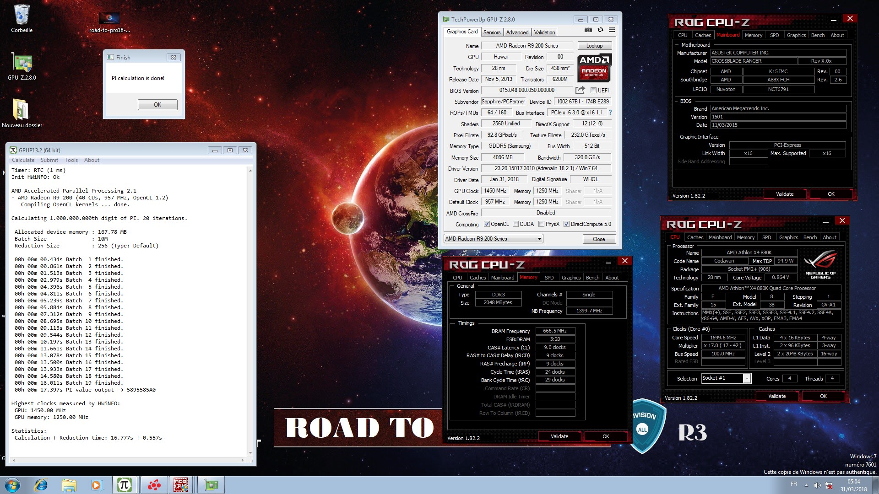Click the Show desktop button at taskbar end
Viewport: 879px width, 494px height.
[875, 485]
